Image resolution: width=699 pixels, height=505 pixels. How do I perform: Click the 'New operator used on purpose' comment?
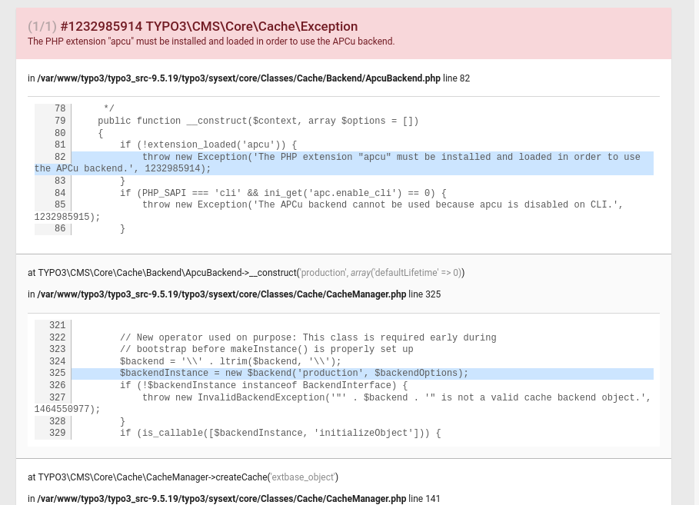308,338
